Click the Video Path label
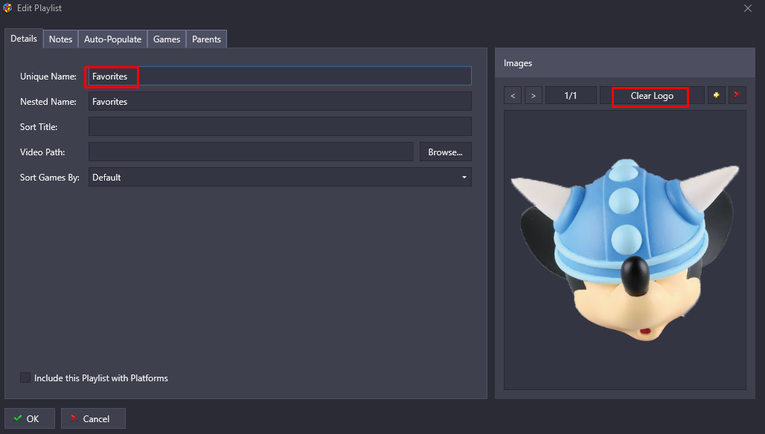Screen dimensions: 765x434 42,152
